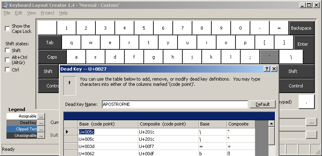Open the Help menu
The height and width of the screenshot is (156, 322).
(x=64, y=13)
